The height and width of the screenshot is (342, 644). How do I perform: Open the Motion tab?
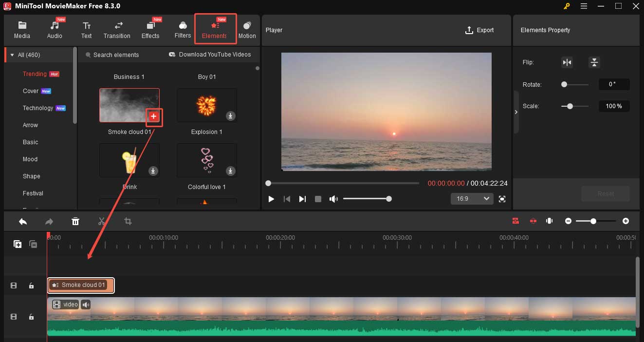tap(247, 30)
